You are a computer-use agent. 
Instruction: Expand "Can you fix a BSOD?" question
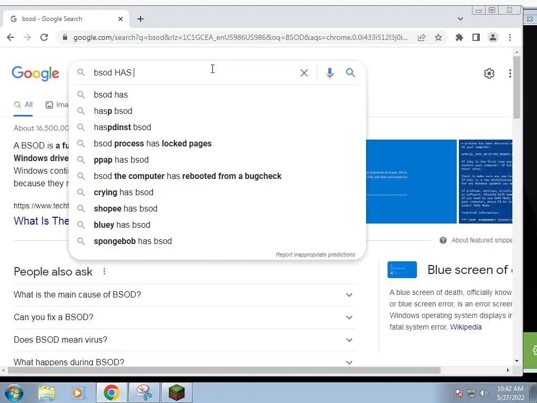[184, 317]
